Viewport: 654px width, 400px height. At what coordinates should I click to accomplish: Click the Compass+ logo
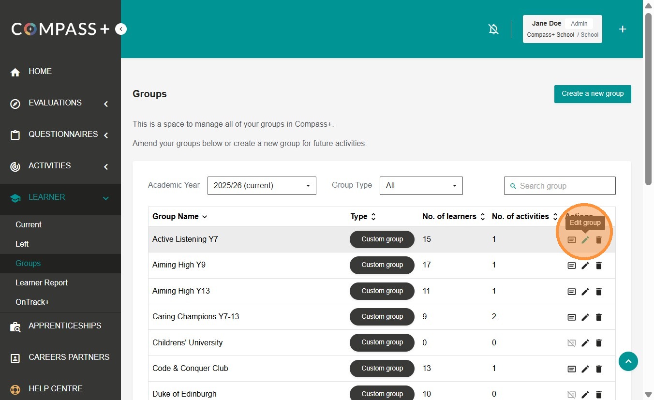[x=61, y=29]
